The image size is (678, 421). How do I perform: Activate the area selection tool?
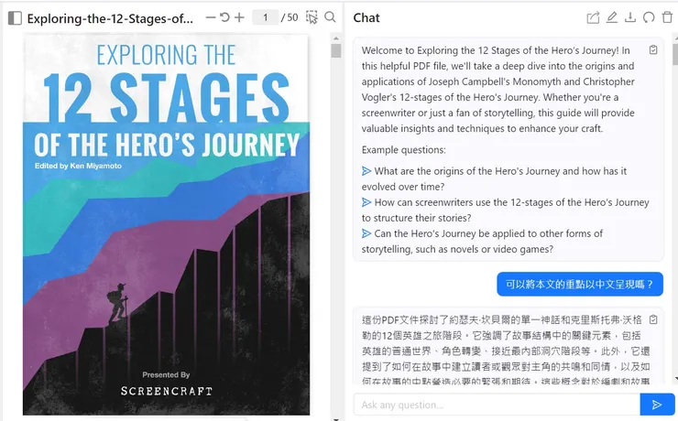tap(312, 17)
